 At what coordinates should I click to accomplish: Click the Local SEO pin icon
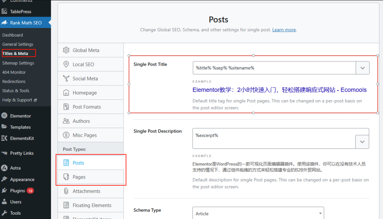(66, 65)
